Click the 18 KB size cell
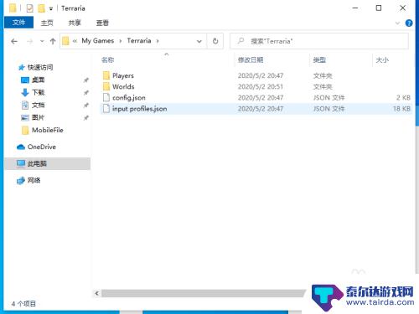This screenshot has height=314, width=419. coord(401,109)
